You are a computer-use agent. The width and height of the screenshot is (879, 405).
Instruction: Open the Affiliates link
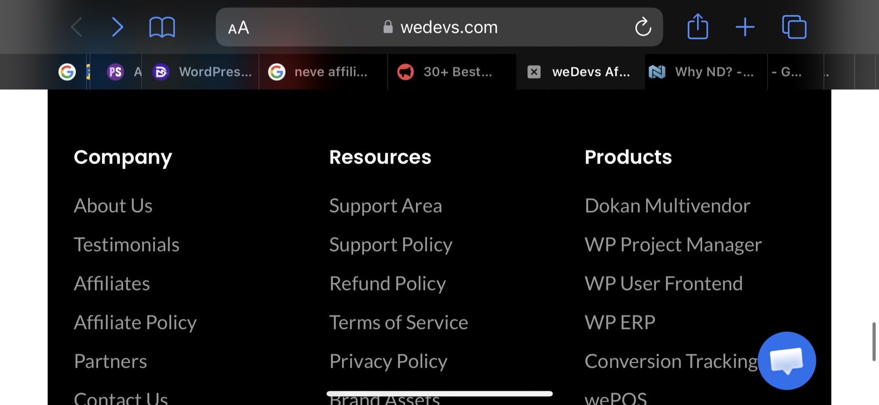tap(112, 283)
